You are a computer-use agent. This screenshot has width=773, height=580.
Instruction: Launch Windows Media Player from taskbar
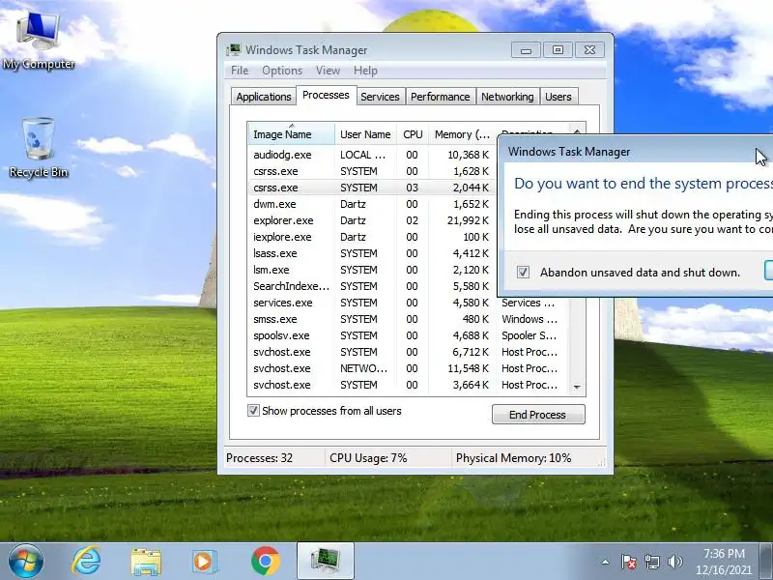click(205, 562)
